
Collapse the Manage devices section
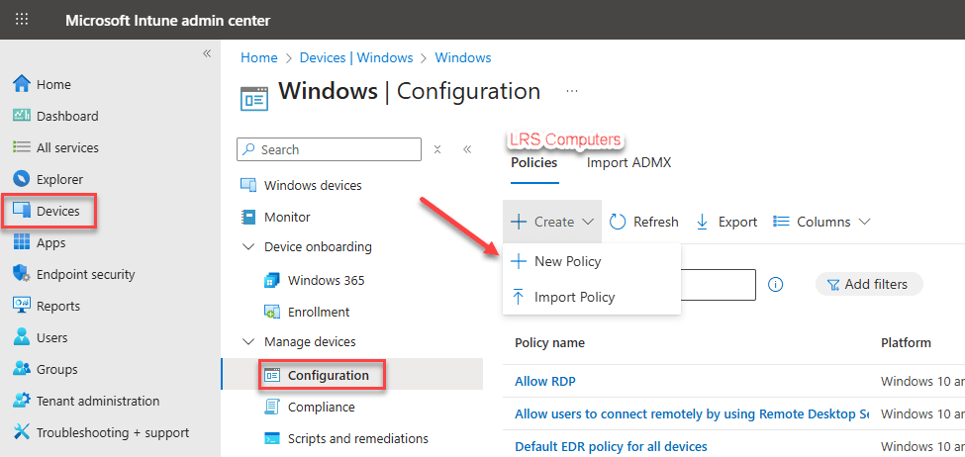[247, 341]
